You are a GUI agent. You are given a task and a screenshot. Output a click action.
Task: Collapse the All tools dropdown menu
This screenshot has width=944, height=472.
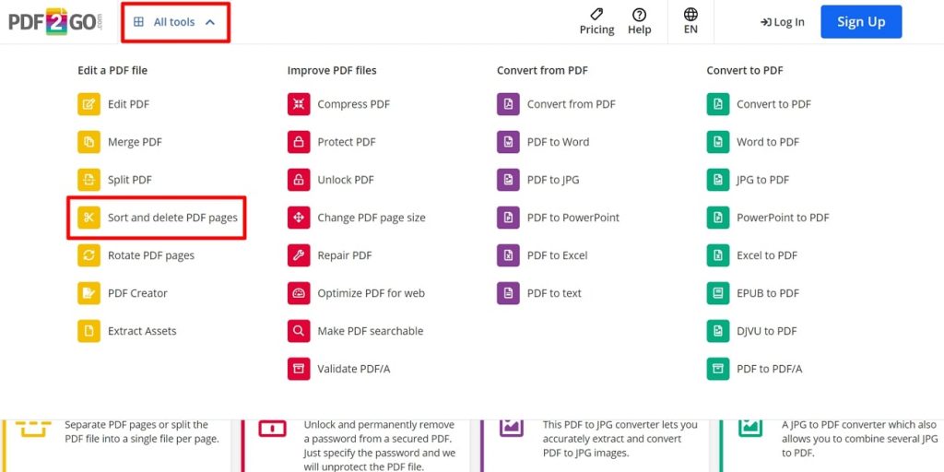(x=175, y=22)
